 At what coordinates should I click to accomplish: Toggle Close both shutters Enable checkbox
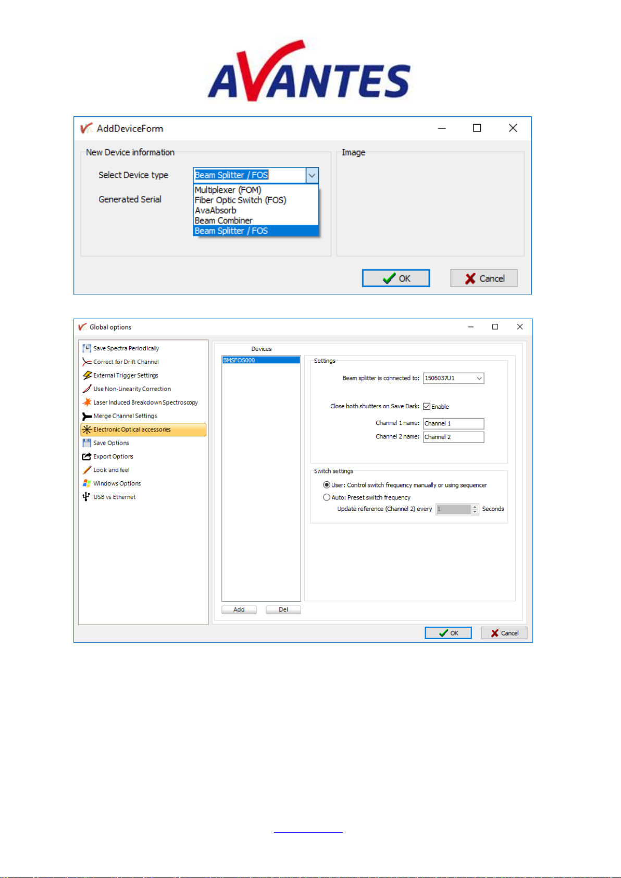427,407
